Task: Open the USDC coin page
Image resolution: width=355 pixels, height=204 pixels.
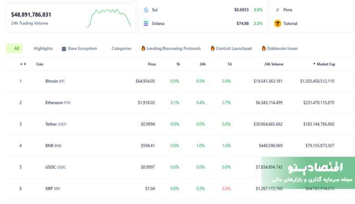Action: [56, 167]
